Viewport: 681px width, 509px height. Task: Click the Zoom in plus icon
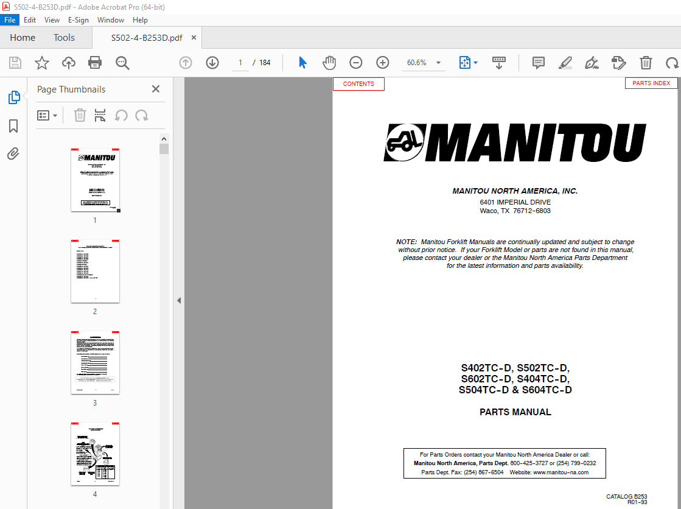(383, 63)
